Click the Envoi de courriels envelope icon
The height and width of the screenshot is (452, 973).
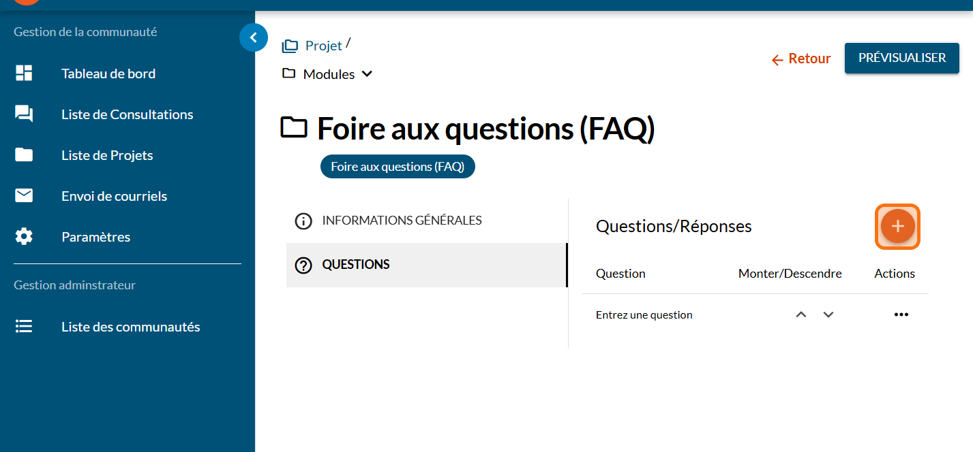pos(24,196)
